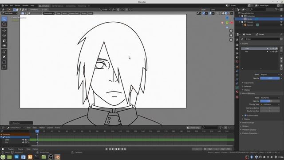Hide the Fills layer in the Layers list

(273, 52)
